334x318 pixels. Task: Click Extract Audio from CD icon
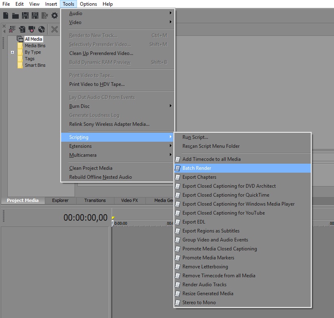[x=42, y=29]
